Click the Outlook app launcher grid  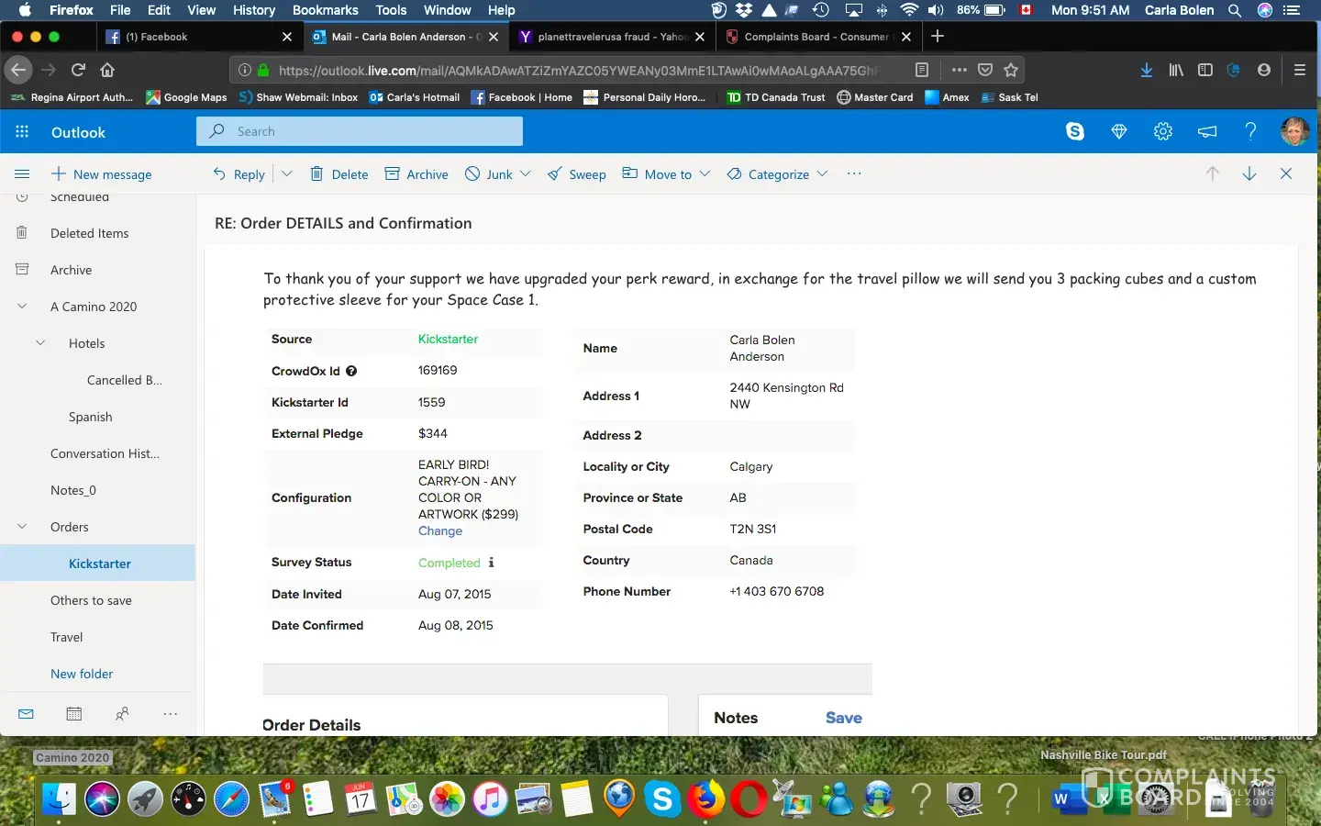[22, 131]
